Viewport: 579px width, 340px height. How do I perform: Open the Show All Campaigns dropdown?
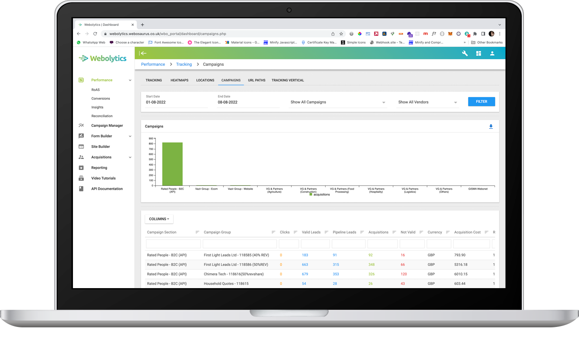(x=337, y=102)
